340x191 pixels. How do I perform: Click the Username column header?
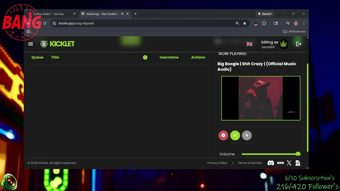click(169, 57)
